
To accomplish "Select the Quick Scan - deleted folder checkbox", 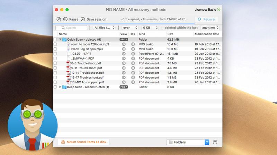I will tap(55, 40).
